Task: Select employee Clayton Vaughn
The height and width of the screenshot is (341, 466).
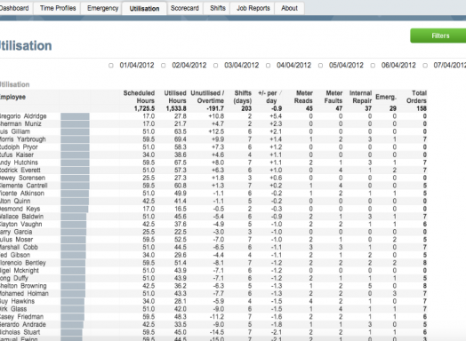Action: [21, 224]
